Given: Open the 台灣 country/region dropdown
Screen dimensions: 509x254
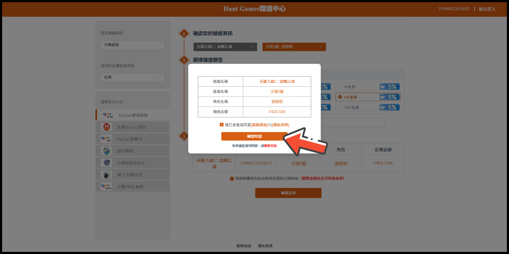Looking at the screenshot, I should pos(132,77).
